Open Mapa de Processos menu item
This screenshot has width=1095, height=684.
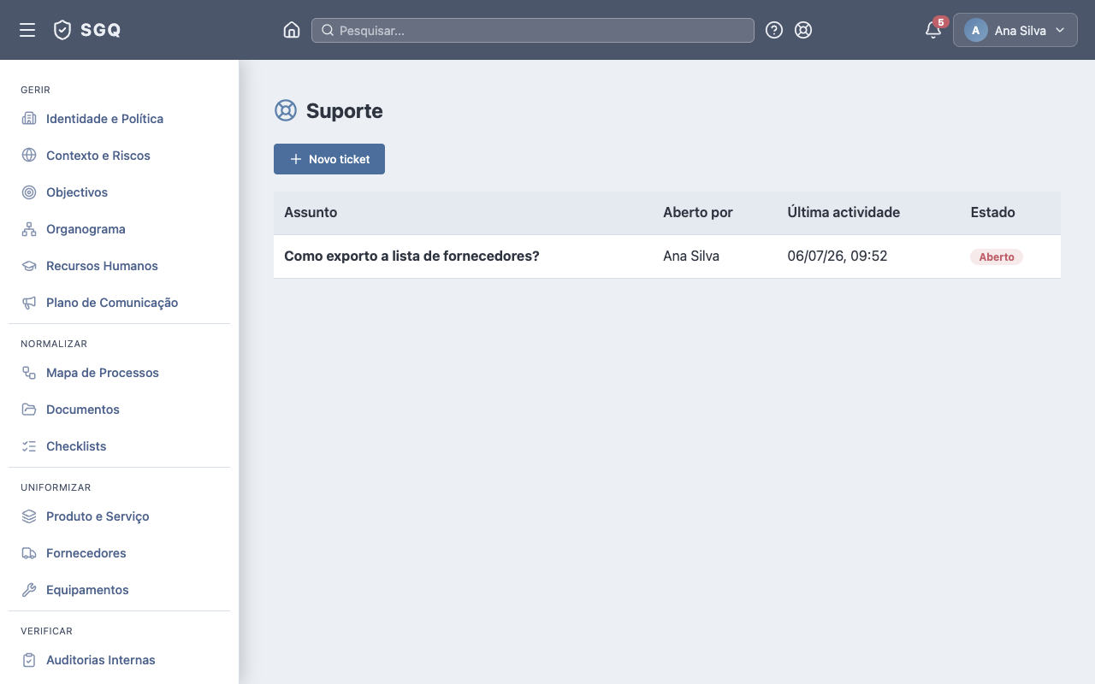click(120, 373)
